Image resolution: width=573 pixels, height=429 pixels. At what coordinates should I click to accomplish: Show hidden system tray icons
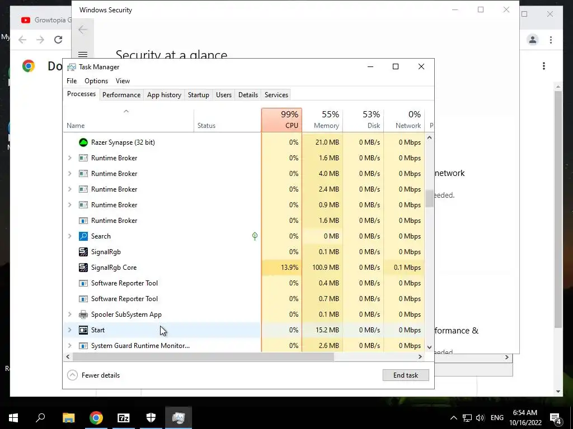pyautogui.click(x=453, y=418)
